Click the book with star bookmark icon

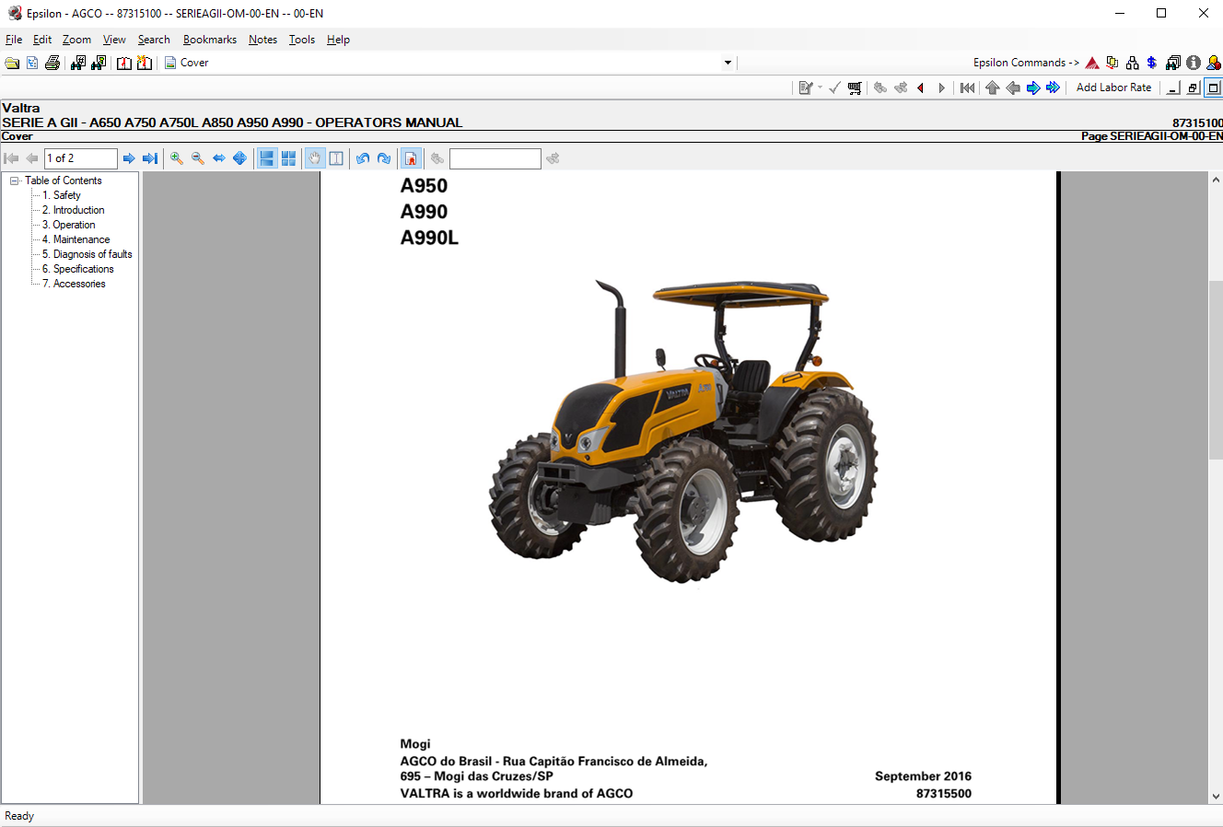click(x=145, y=63)
